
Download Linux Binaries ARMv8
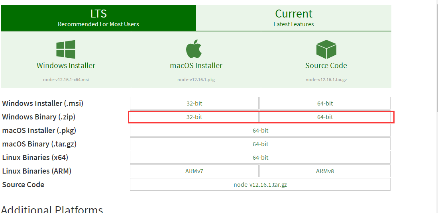[325, 171]
